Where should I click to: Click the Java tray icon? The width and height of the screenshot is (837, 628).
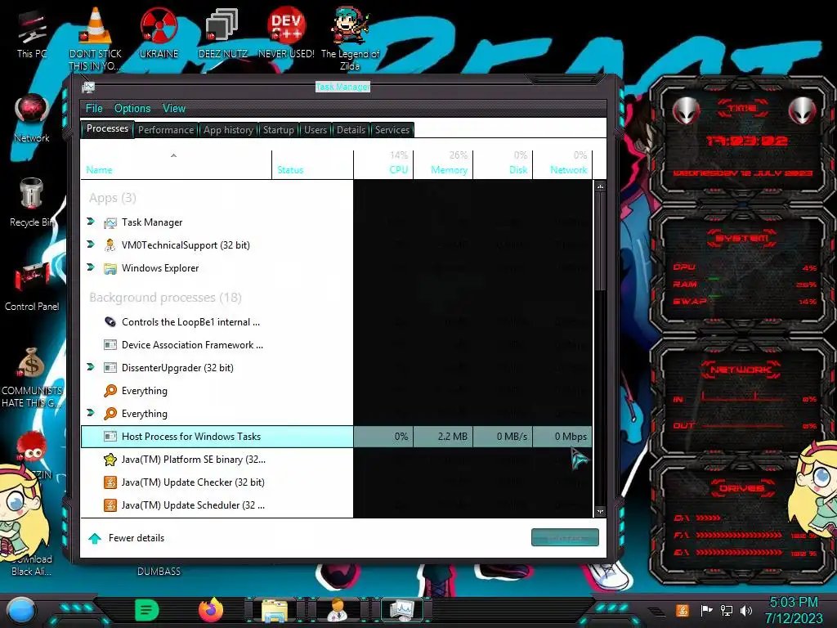click(682, 610)
